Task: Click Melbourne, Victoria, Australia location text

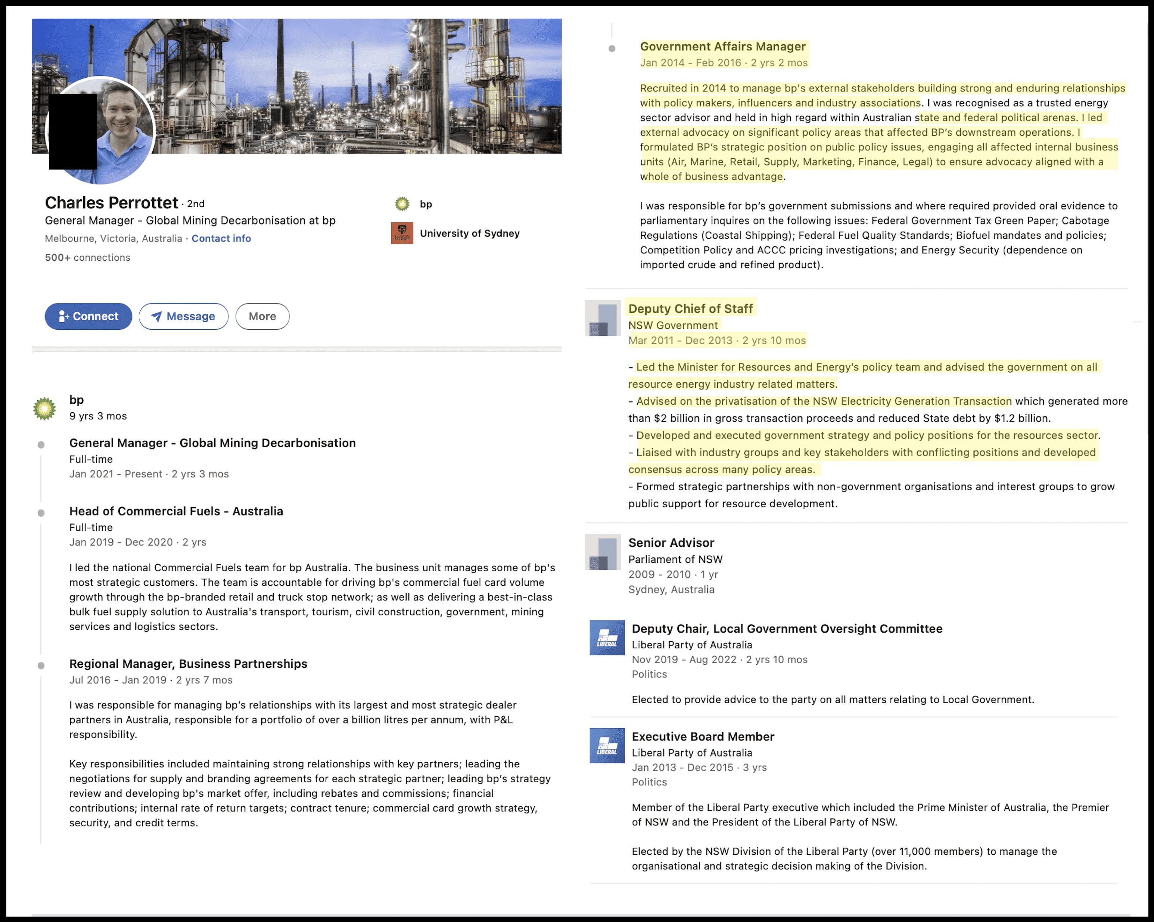Action: [113, 238]
